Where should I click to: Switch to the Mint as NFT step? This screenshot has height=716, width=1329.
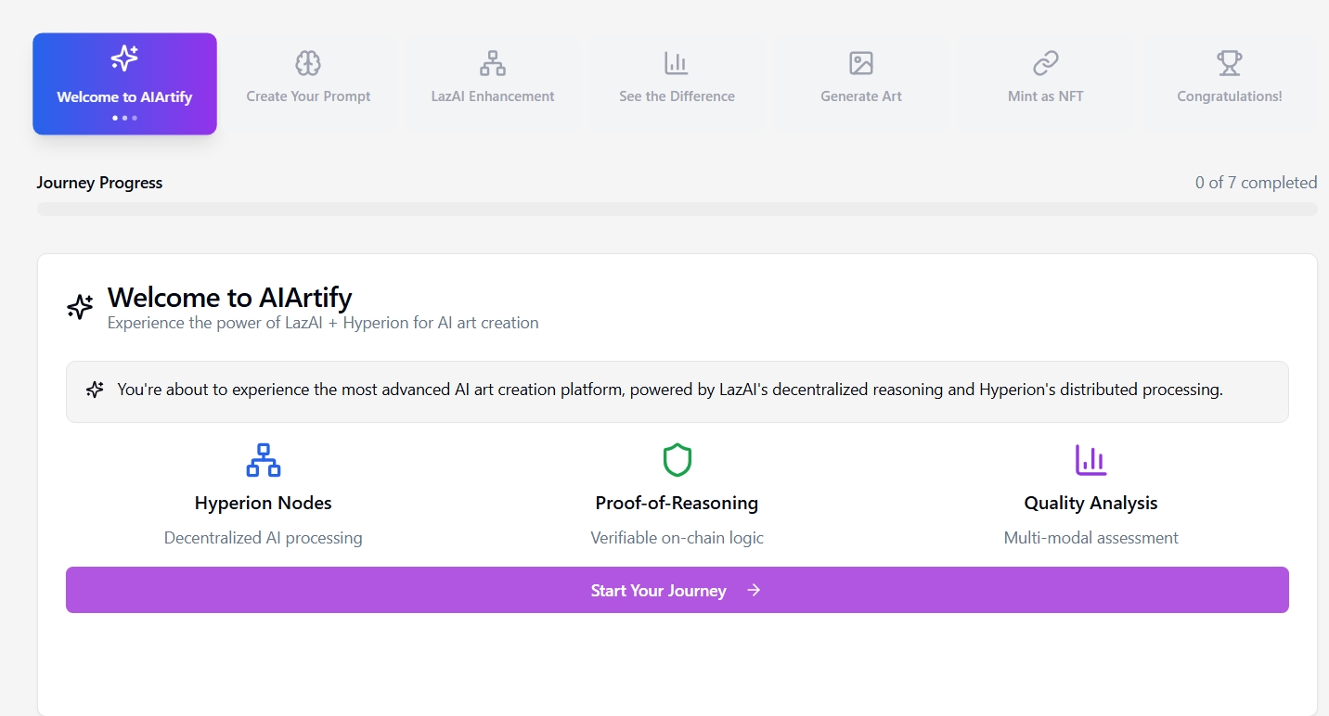(1044, 83)
